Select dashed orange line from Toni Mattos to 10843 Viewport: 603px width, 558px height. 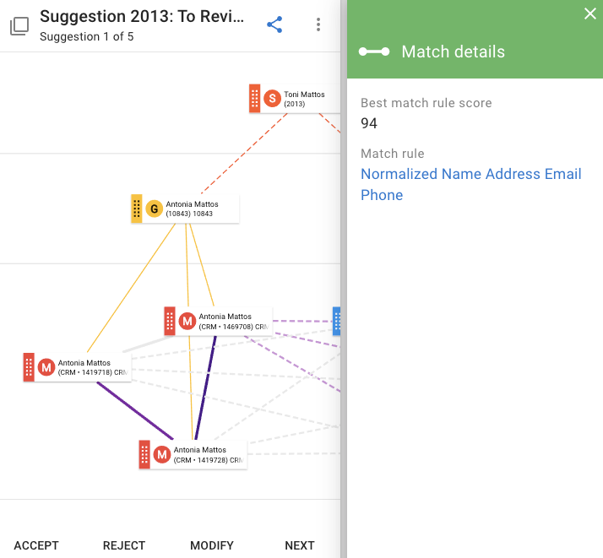244,154
